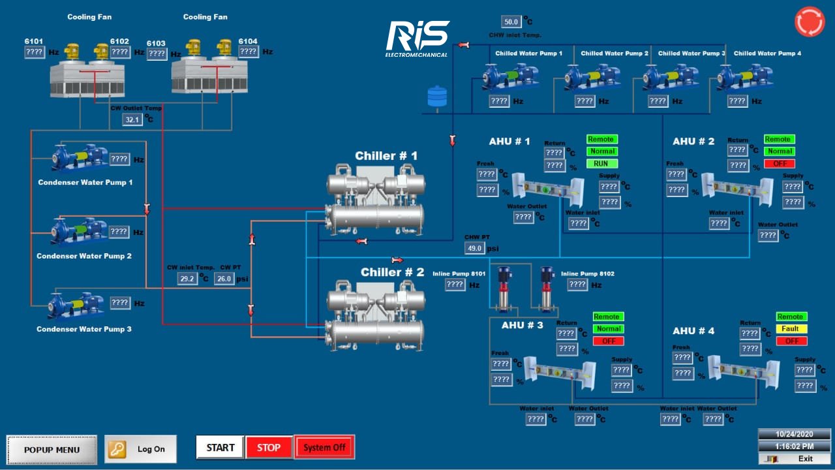The height and width of the screenshot is (470, 835).
Task: Toggle the AHU # 1 RUN status
Action: 601,164
